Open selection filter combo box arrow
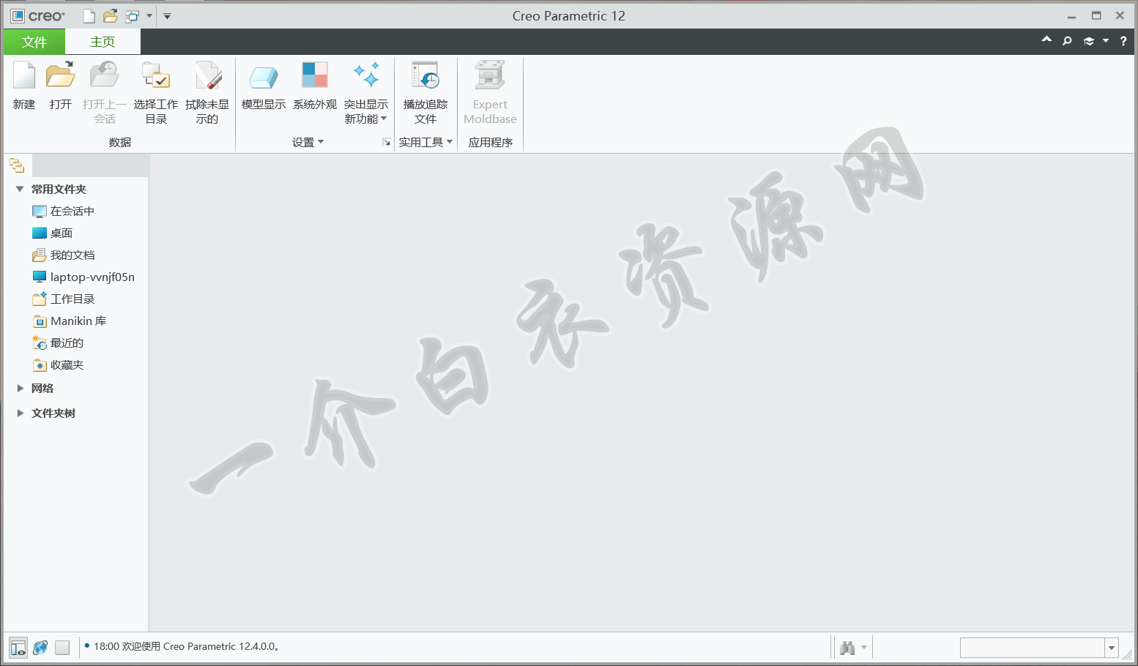Viewport: 1138px width, 666px height. tap(1112, 648)
